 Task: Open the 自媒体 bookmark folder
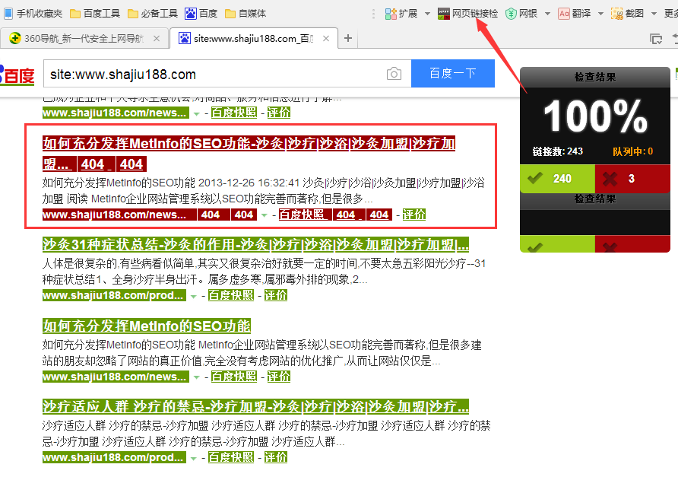pos(246,14)
